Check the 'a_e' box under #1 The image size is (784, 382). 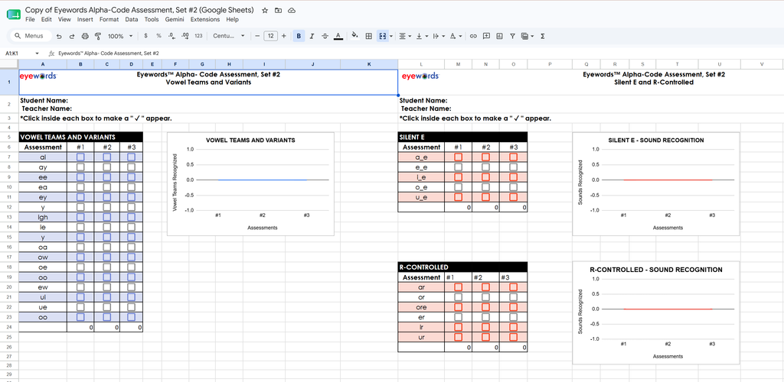click(x=459, y=157)
